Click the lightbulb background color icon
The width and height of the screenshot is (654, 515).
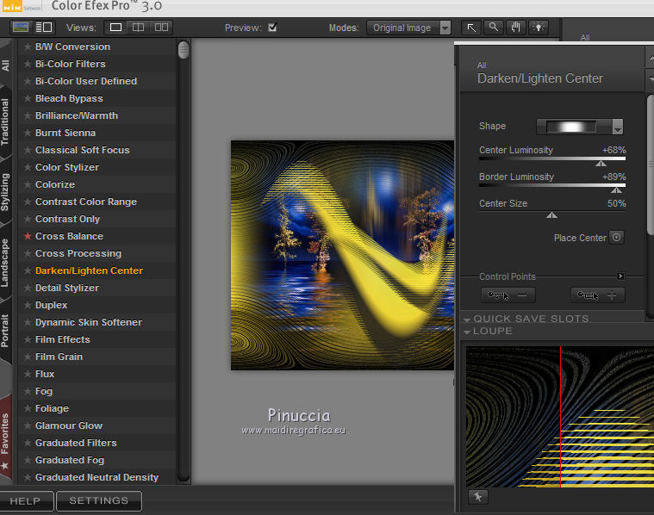coord(539,28)
